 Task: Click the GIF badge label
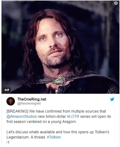7,90
